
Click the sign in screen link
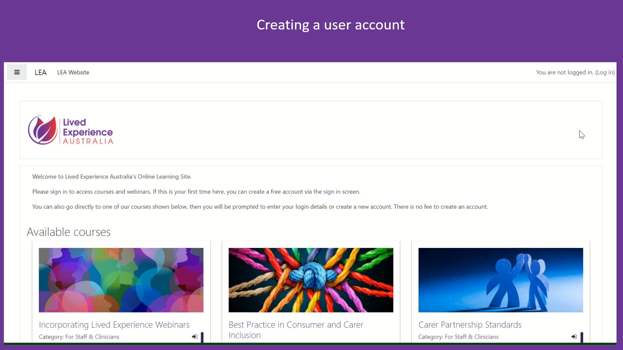pyautogui.click(x=331, y=192)
